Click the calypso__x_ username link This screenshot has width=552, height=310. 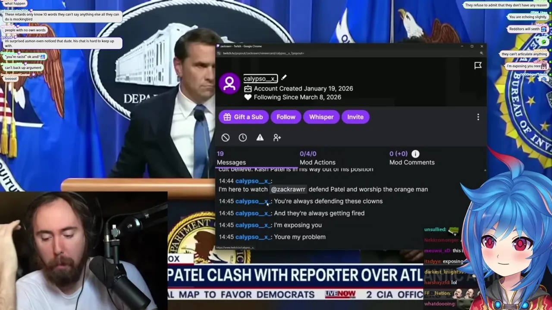pyautogui.click(x=260, y=78)
